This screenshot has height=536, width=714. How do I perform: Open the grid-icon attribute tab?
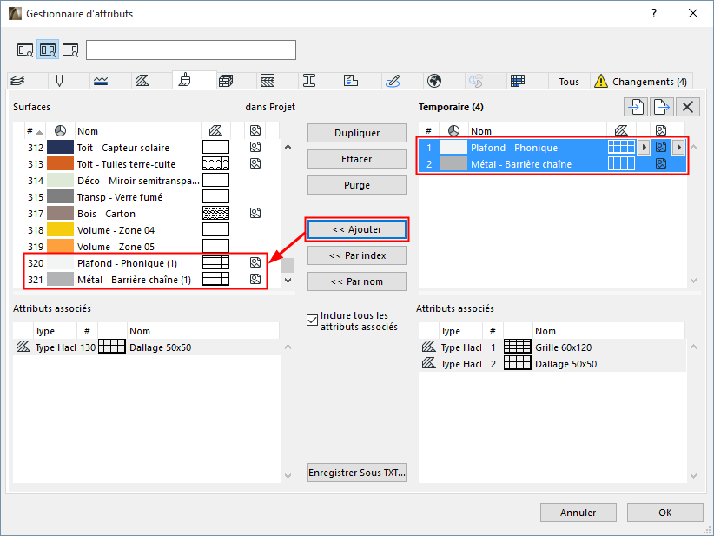[518, 81]
